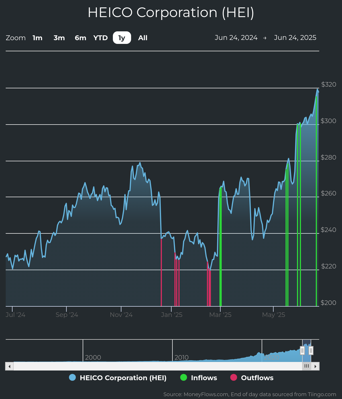Screen dimensions: 342x399
Task: Click the green Inflows legend marker
Action: (184, 377)
